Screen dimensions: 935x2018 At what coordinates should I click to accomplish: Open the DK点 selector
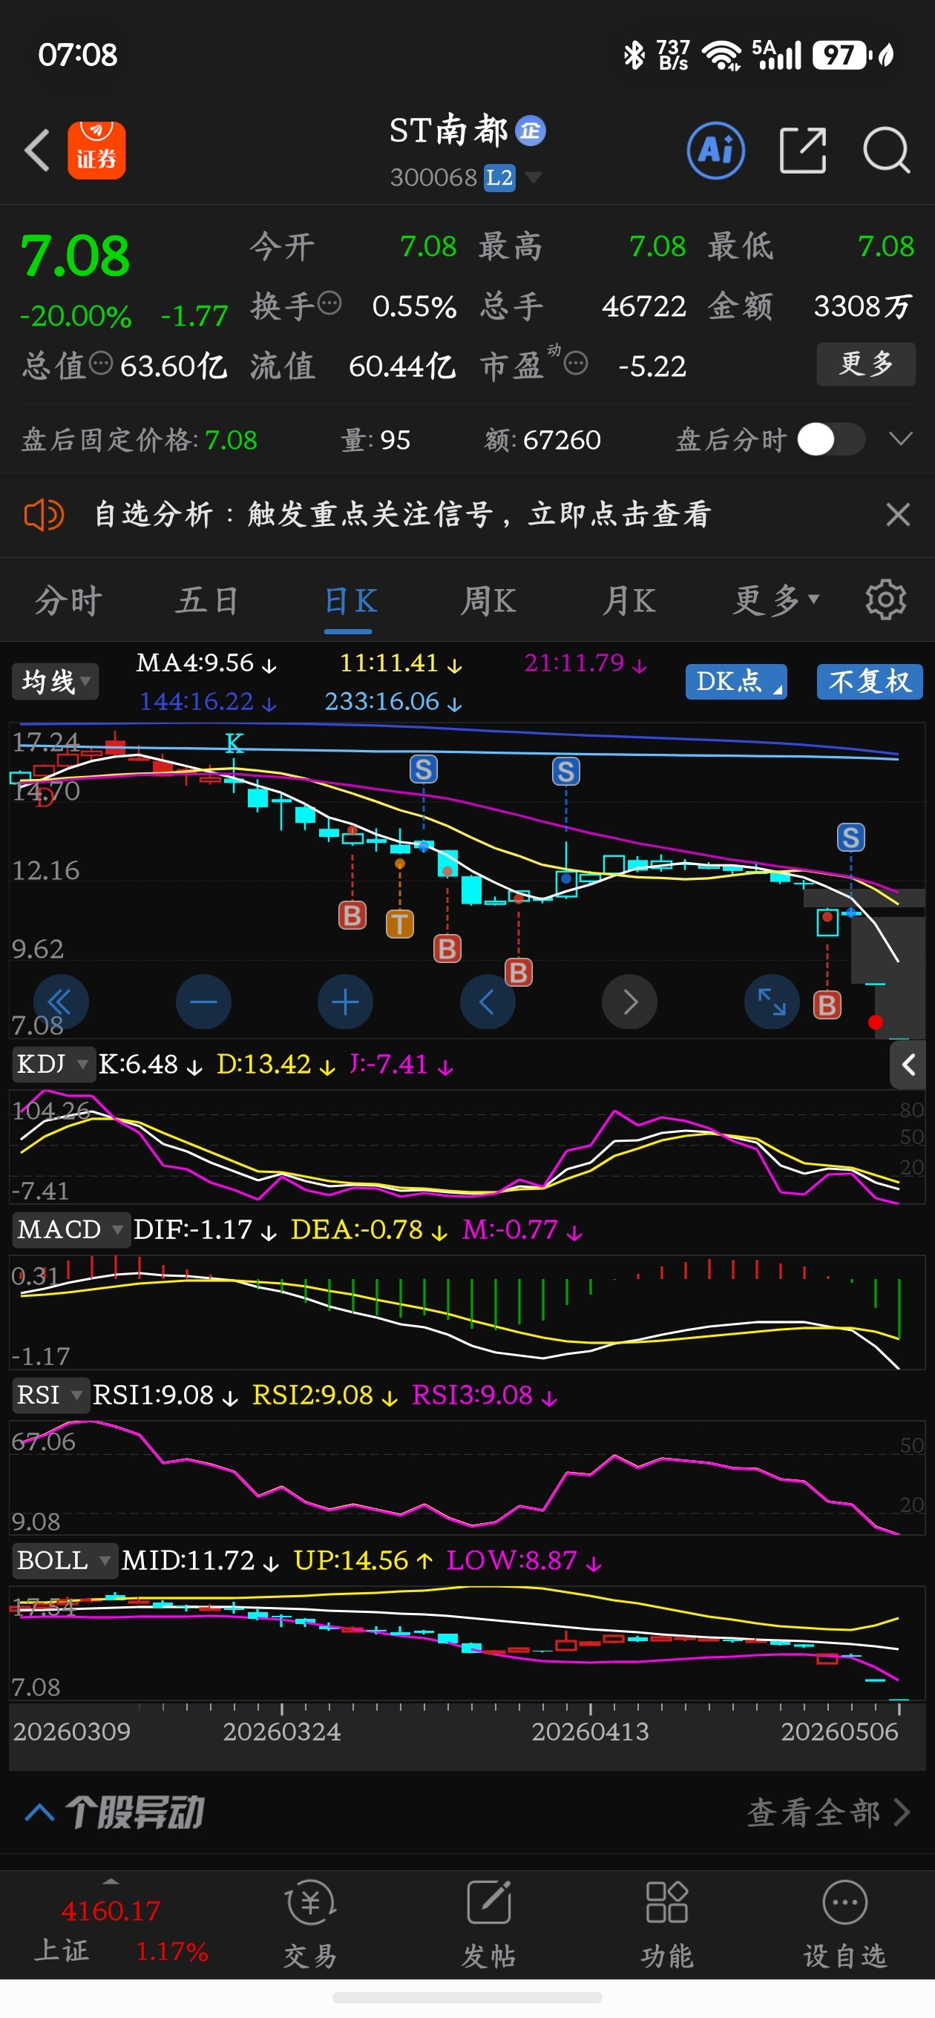736,682
